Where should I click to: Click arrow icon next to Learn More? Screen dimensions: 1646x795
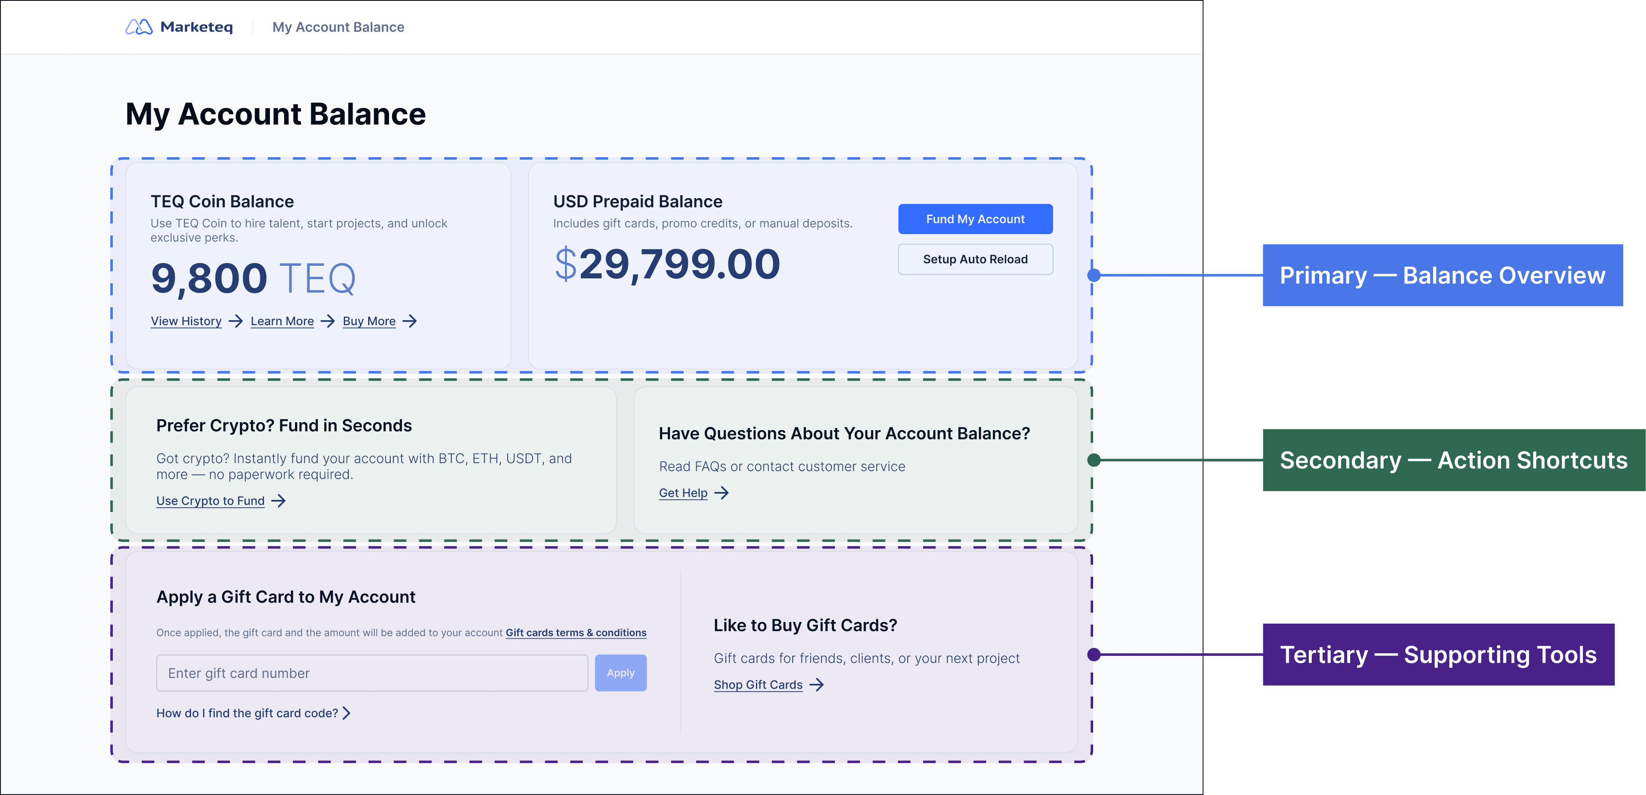pos(328,321)
